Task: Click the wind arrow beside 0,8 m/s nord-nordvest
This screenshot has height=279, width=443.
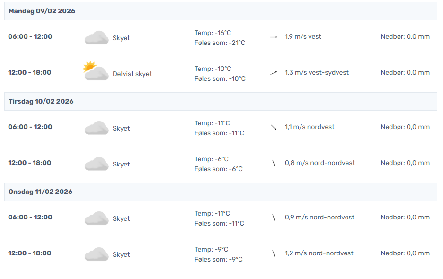Action: pyautogui.click(x=274, y=163)
